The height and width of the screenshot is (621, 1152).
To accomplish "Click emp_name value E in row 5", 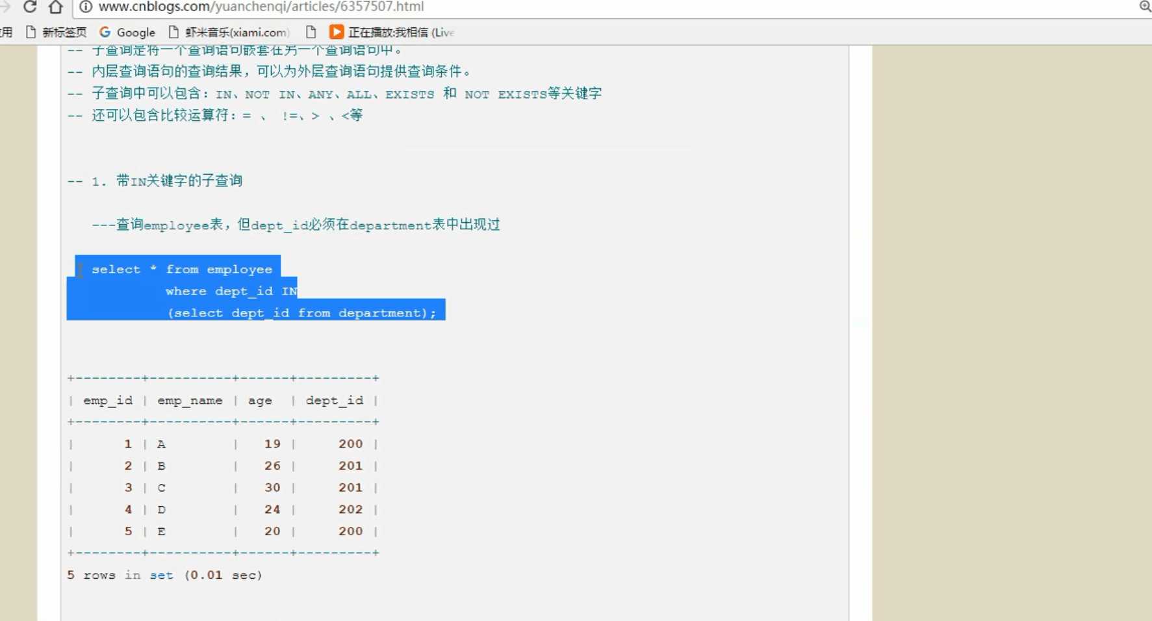I will point(161,531).
